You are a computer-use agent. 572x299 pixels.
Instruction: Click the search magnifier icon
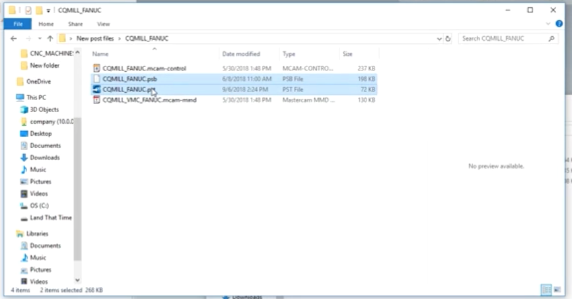[552, 39]
